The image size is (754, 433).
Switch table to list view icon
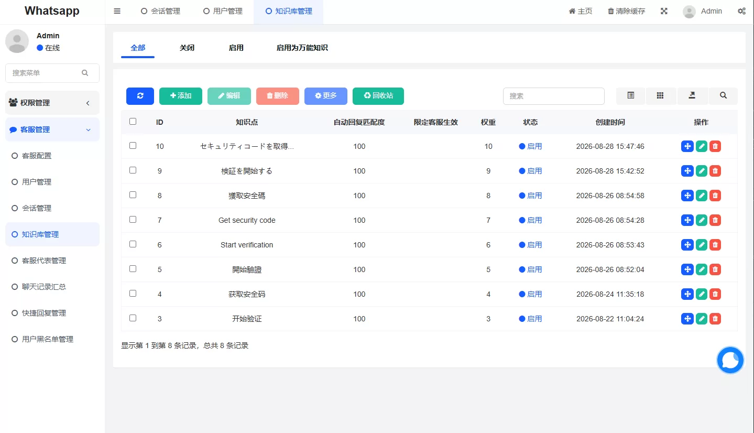click(x=631, y=96)
